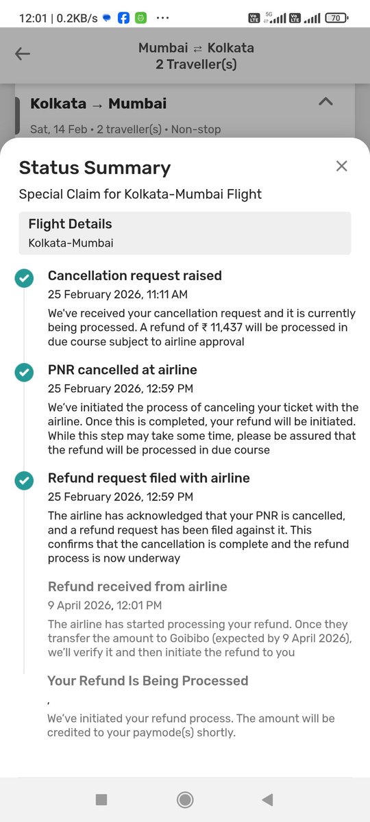Open the Facebook notification icon in status bar

(124, 18)
